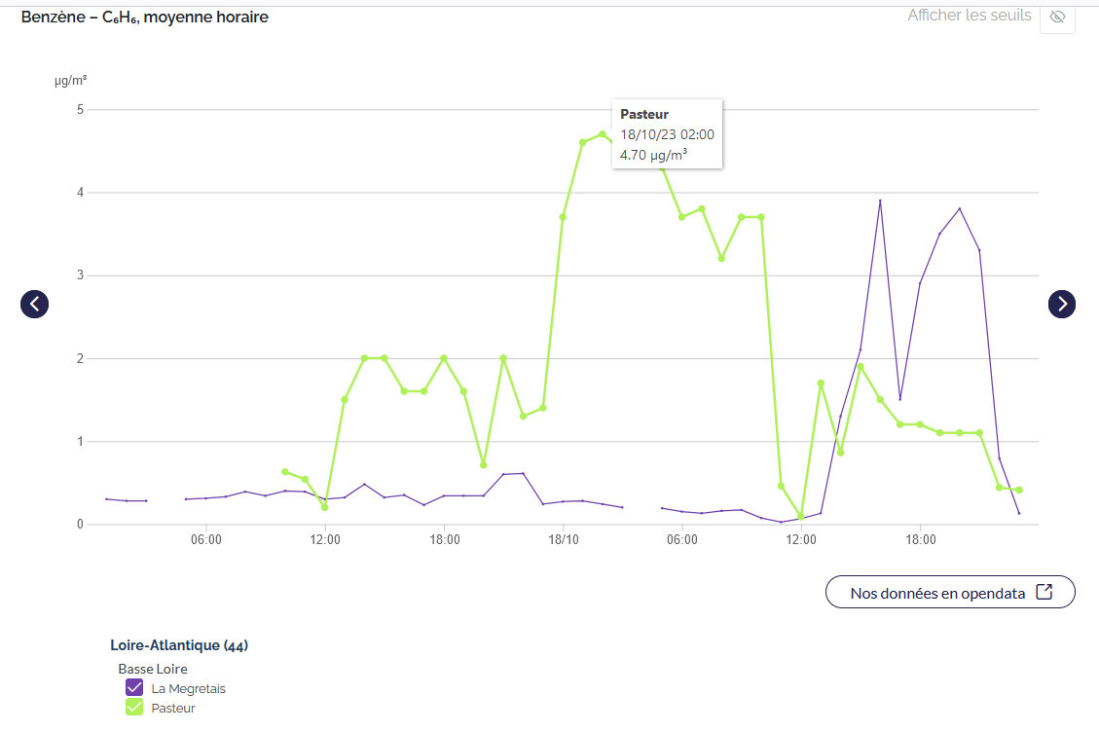Click the first '18:00' x-axis label
This screenshot has height=731, width=1099.
(444, 539)
